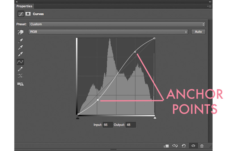Pick the gray point eyedropper
The image size is (227, 151).
coord(20,47)
